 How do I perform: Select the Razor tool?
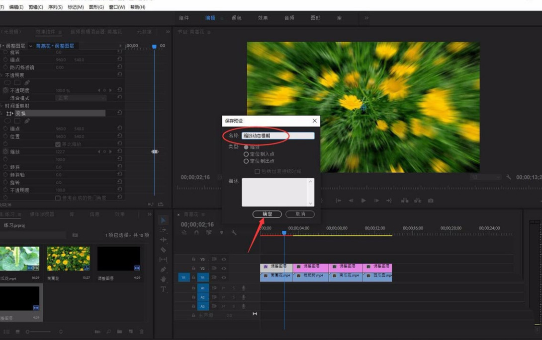tap(163, 250)
